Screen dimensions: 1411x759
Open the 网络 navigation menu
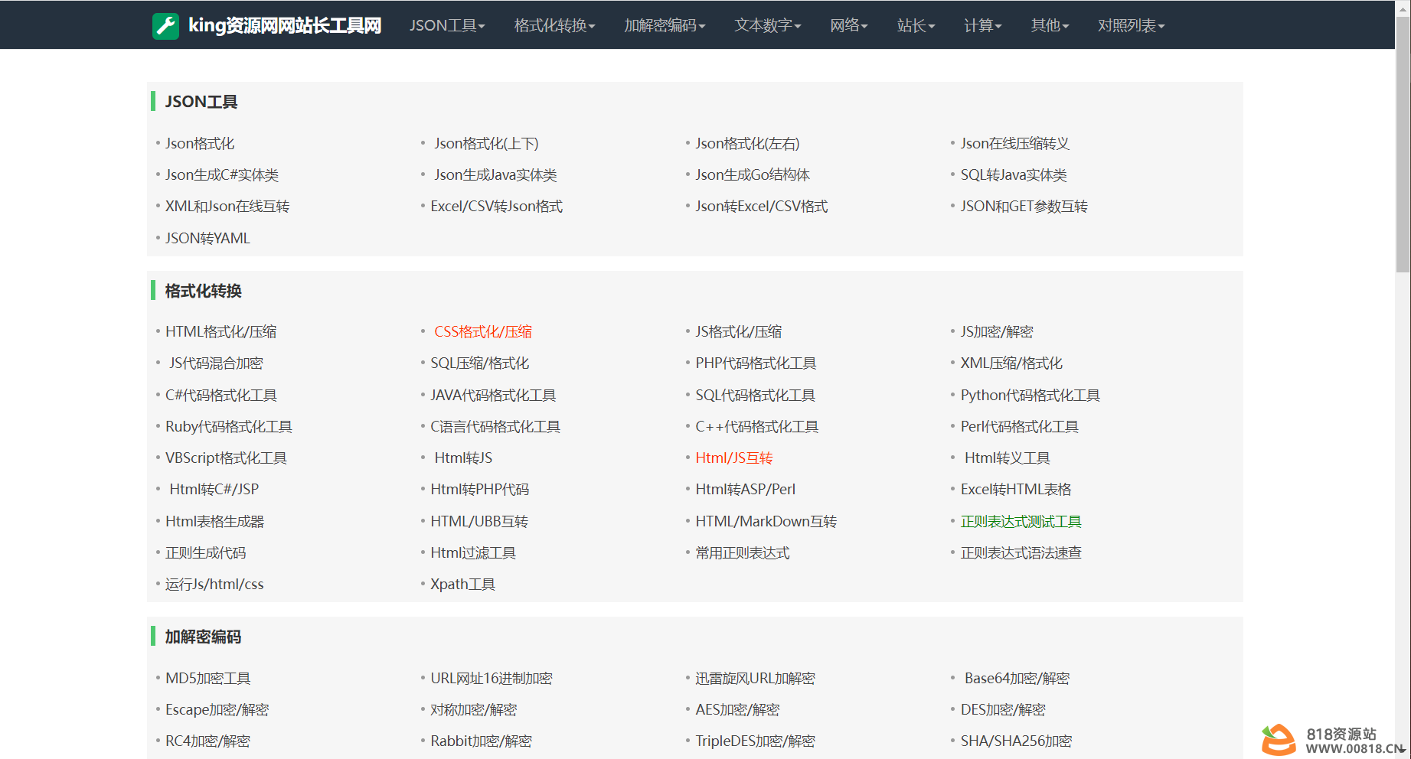(849, 25)
